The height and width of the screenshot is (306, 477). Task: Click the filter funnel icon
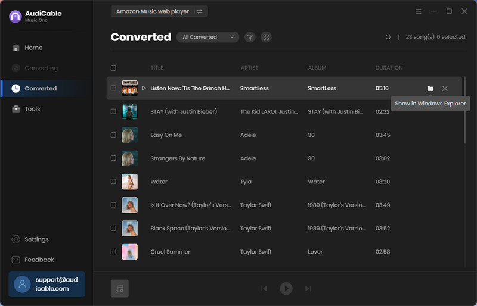coord(250,37)
